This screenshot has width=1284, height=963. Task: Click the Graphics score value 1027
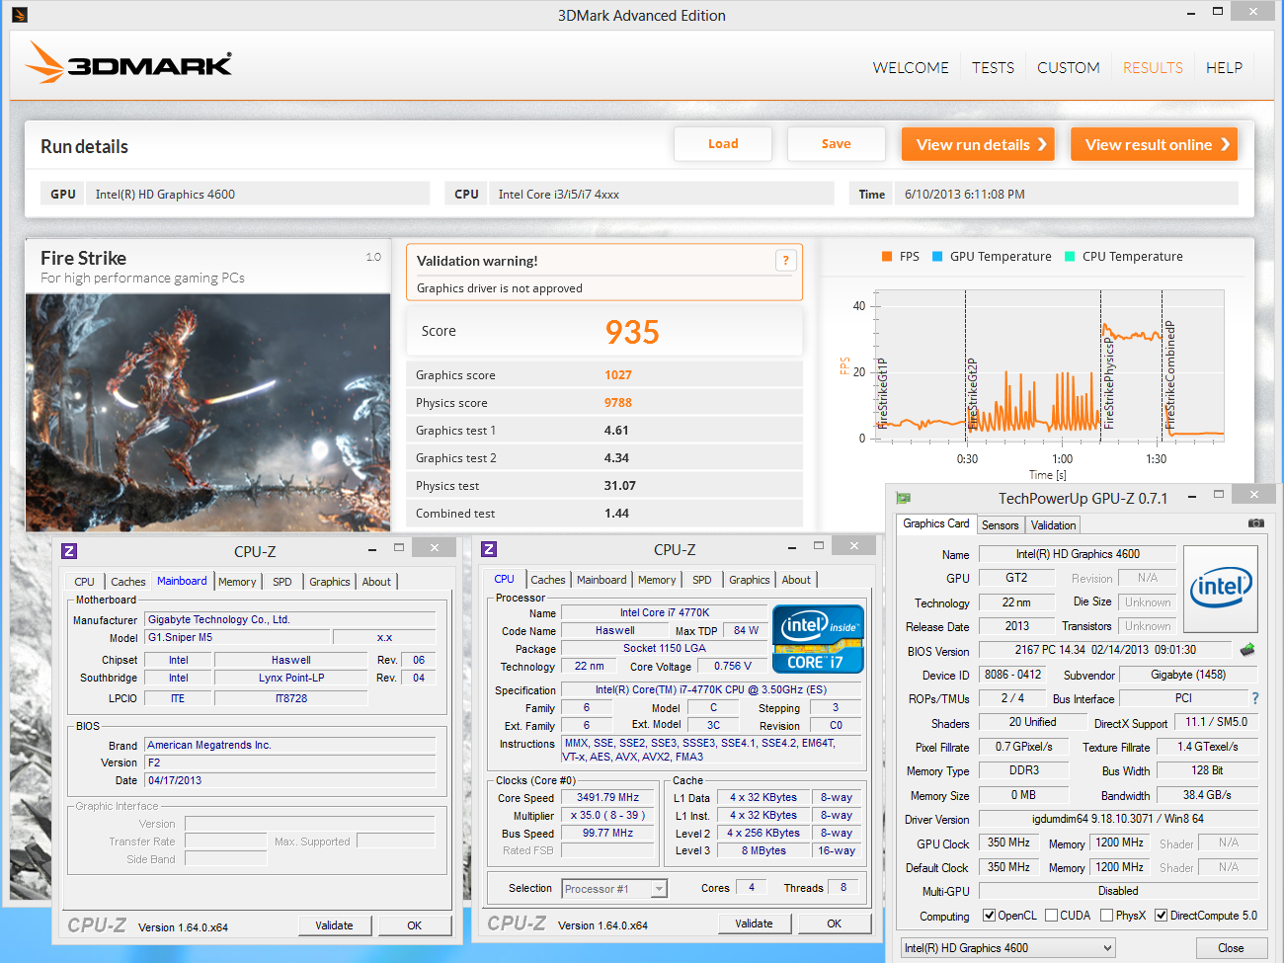[618, 375]
